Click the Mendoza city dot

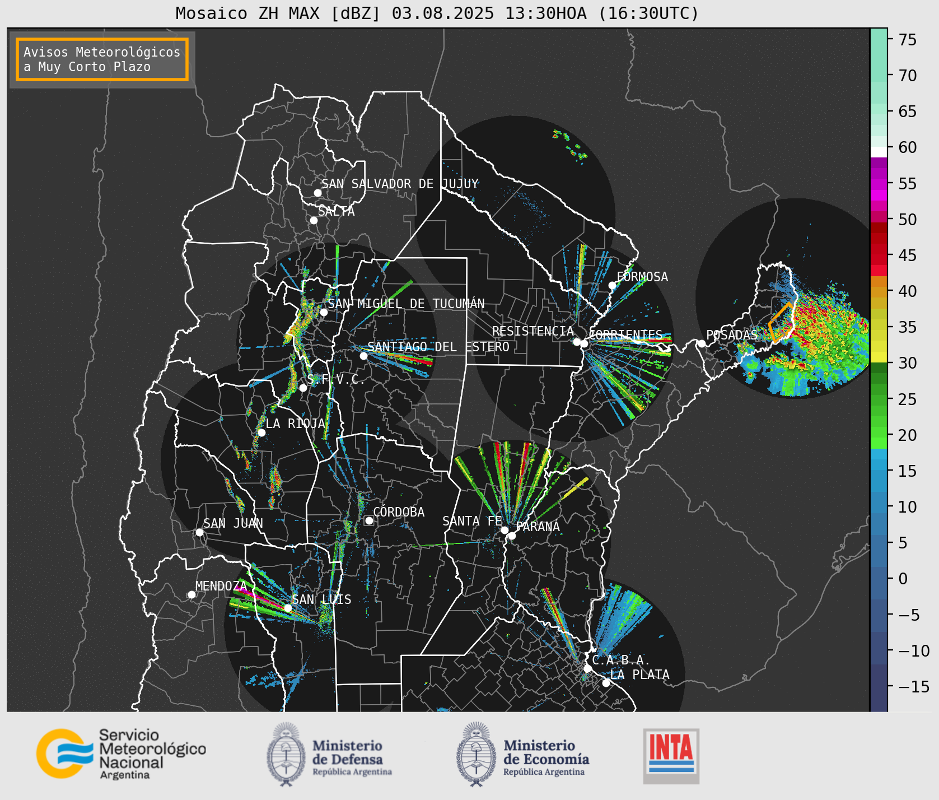[x=191, y=594]
